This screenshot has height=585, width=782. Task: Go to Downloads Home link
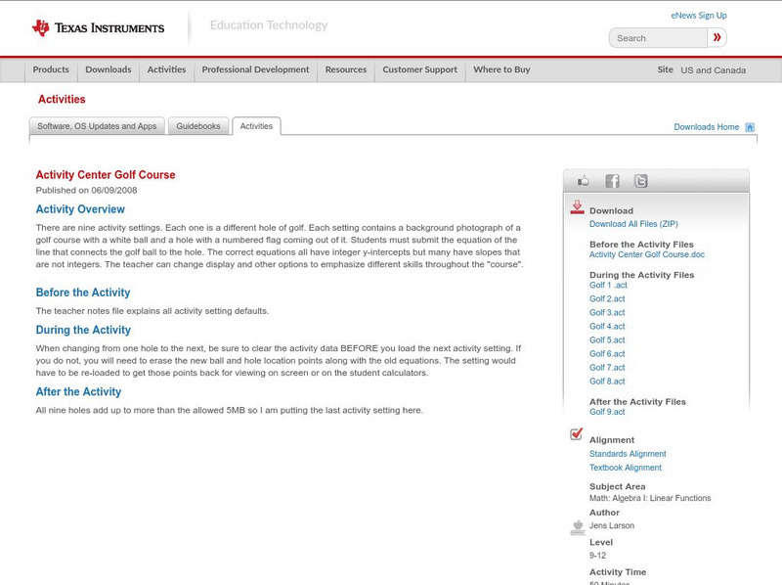(x=706, y=127)
